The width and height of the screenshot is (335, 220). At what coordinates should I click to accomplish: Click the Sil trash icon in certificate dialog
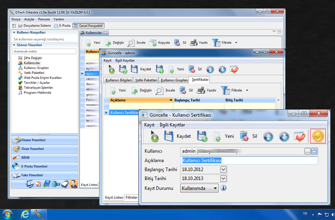click(x=244, y=137)
